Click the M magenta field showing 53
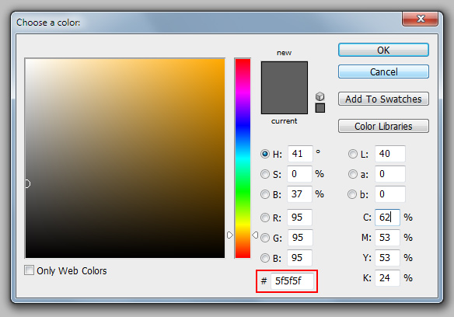 388,238
